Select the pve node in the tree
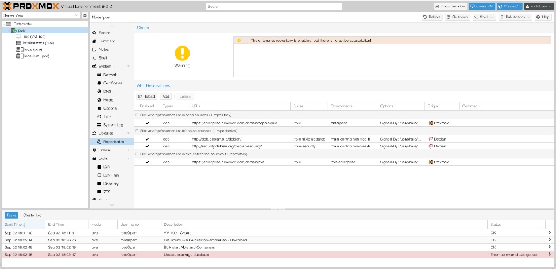556x269 pixels. point(21,30)
